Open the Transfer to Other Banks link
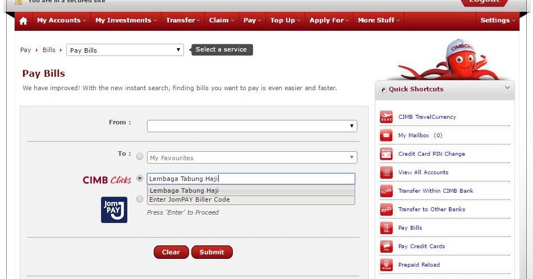Screen dimensions: 533x279 (x=431, y=210)
